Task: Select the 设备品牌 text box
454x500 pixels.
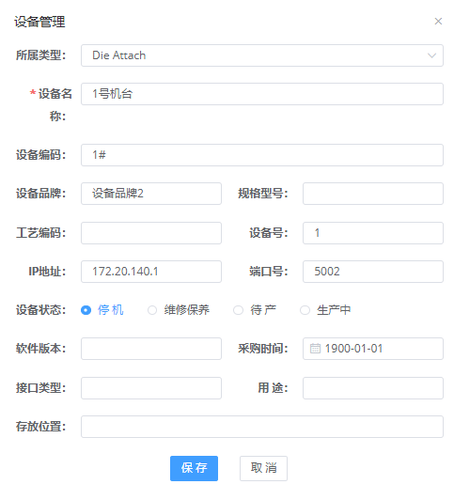Action: (151, 194)
